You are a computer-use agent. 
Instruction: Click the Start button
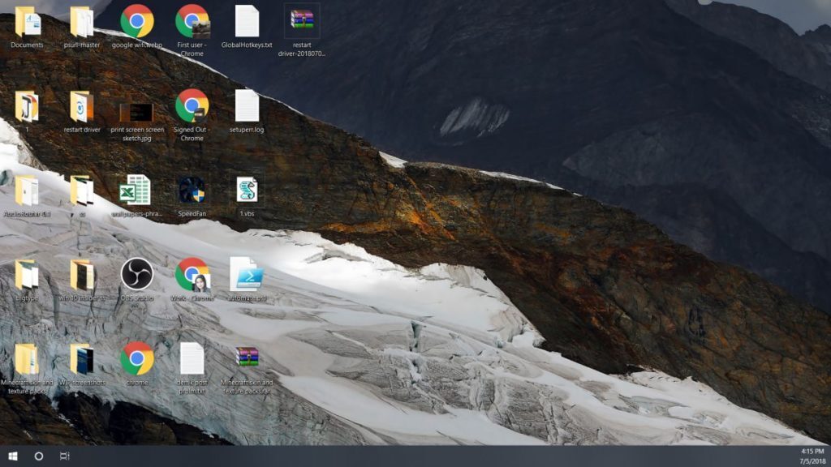coord(11,456)
